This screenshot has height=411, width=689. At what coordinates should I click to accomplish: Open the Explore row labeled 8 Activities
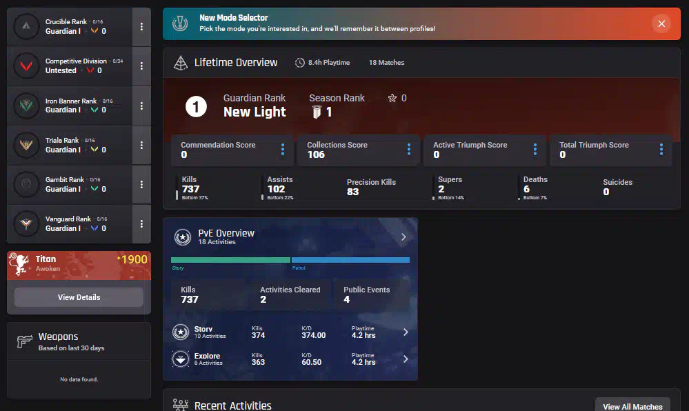click(290, 359)
